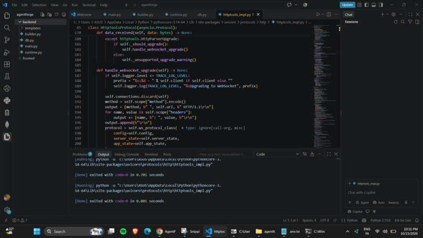This screenshot has width=423, height=238.
Task: Collapse all folders in explorer
Action: pos(64,15)
